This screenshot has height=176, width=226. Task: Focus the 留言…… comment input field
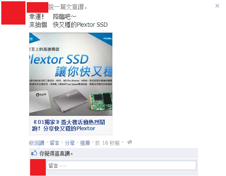point(121,165)
